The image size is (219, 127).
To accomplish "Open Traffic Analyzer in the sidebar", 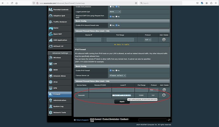I will [x=60, y=22].
